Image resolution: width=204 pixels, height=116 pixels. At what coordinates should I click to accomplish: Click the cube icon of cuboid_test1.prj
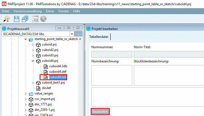38,83
